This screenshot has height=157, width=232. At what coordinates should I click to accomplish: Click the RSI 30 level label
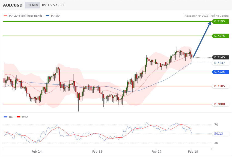coord(216,143)
